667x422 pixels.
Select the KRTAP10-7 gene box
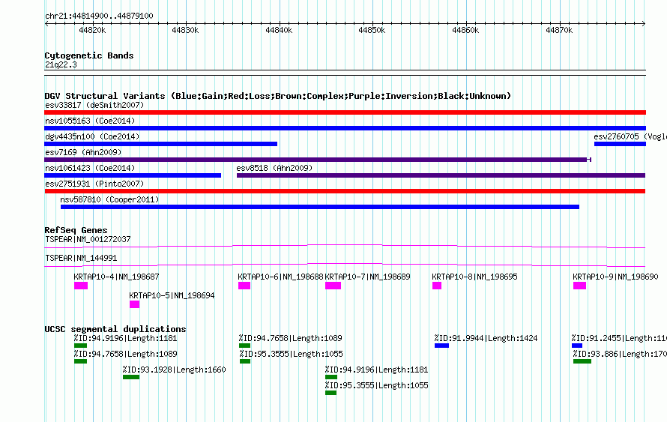click(333, 286)
